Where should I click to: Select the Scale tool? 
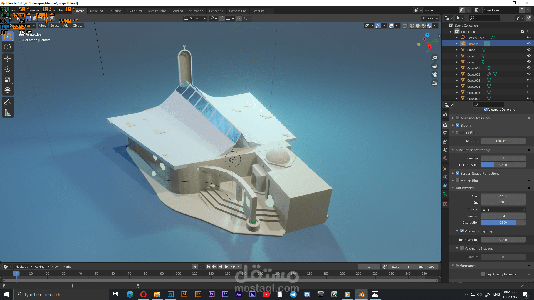coord(8,80)
